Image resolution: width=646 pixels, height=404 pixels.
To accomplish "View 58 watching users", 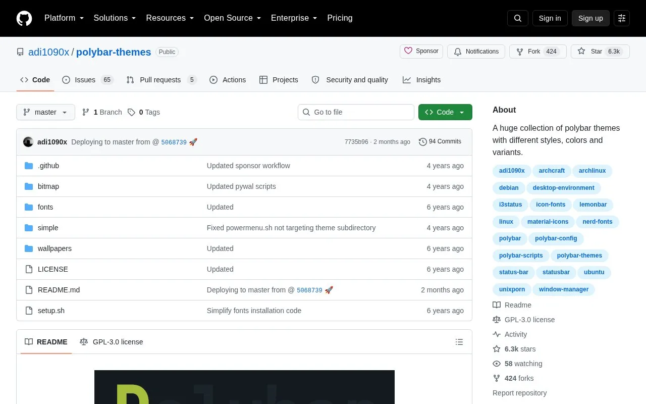I will point(517,364).
